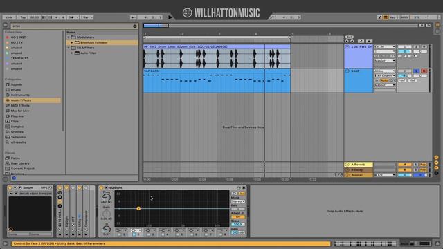Open the Max for Live category
This screenshot has width=443, height=249.
pos(20,111)
